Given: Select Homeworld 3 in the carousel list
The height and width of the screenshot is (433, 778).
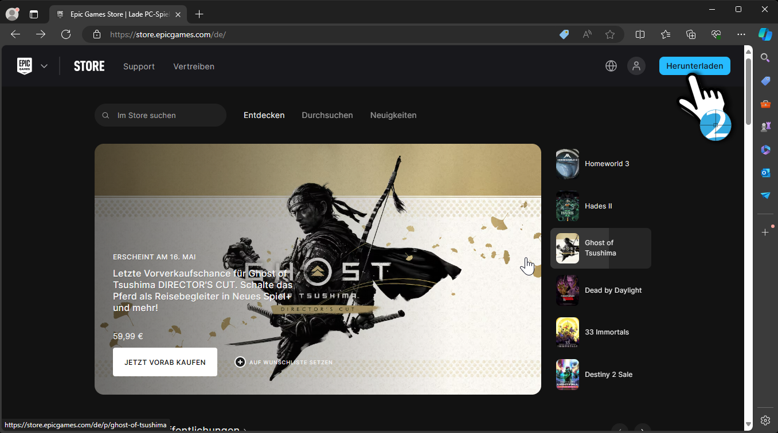Looking at the screenshot, I should (x=601, y=164).
